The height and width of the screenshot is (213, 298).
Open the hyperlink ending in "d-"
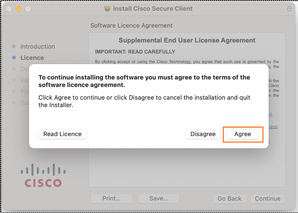pyautogui.click(x=271, y=114)
